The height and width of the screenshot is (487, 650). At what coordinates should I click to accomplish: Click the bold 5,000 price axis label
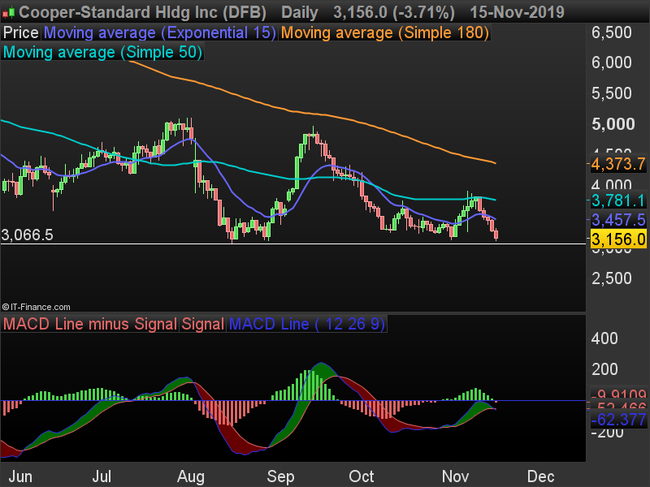click(x=613, y=124)
